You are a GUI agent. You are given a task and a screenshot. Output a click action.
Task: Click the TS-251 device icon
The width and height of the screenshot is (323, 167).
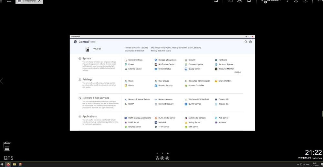point(87,49)
